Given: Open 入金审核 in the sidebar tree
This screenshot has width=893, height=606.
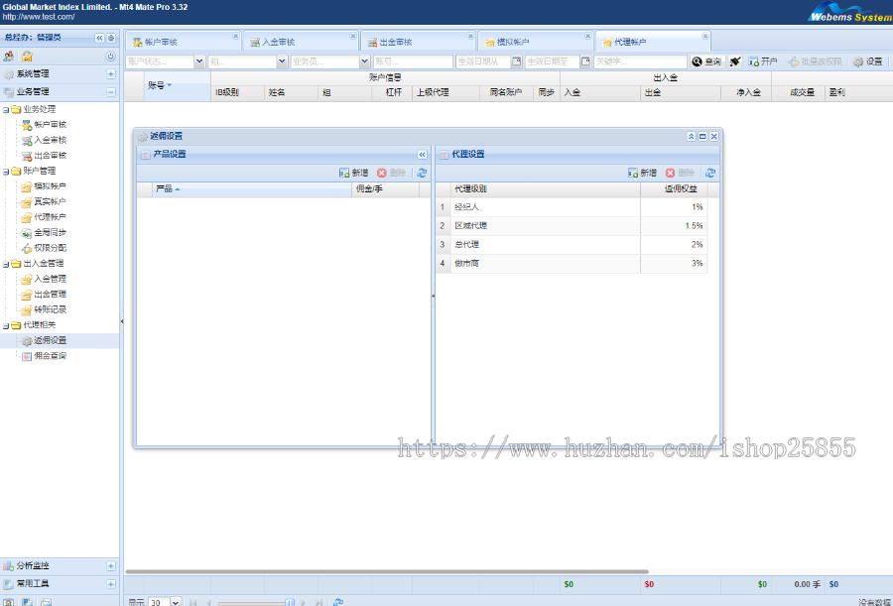Looking at the screenshot, I should (51, 140).
